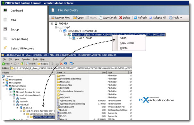Click the Back button in Explorer

pyautogui.click(x=6, y=64)
